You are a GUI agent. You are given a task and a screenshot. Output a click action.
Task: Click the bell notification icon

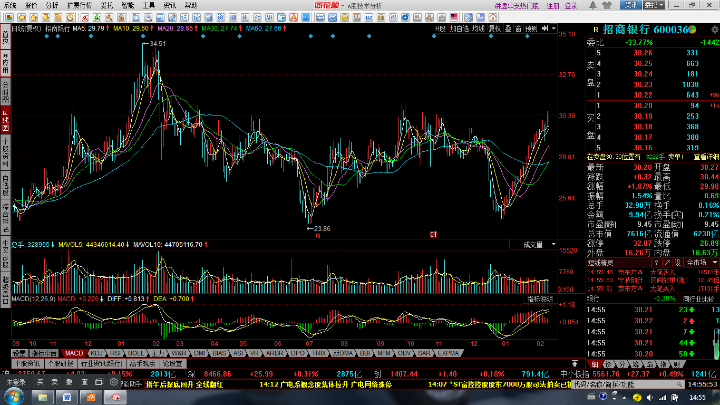click(x=593, y=5)
